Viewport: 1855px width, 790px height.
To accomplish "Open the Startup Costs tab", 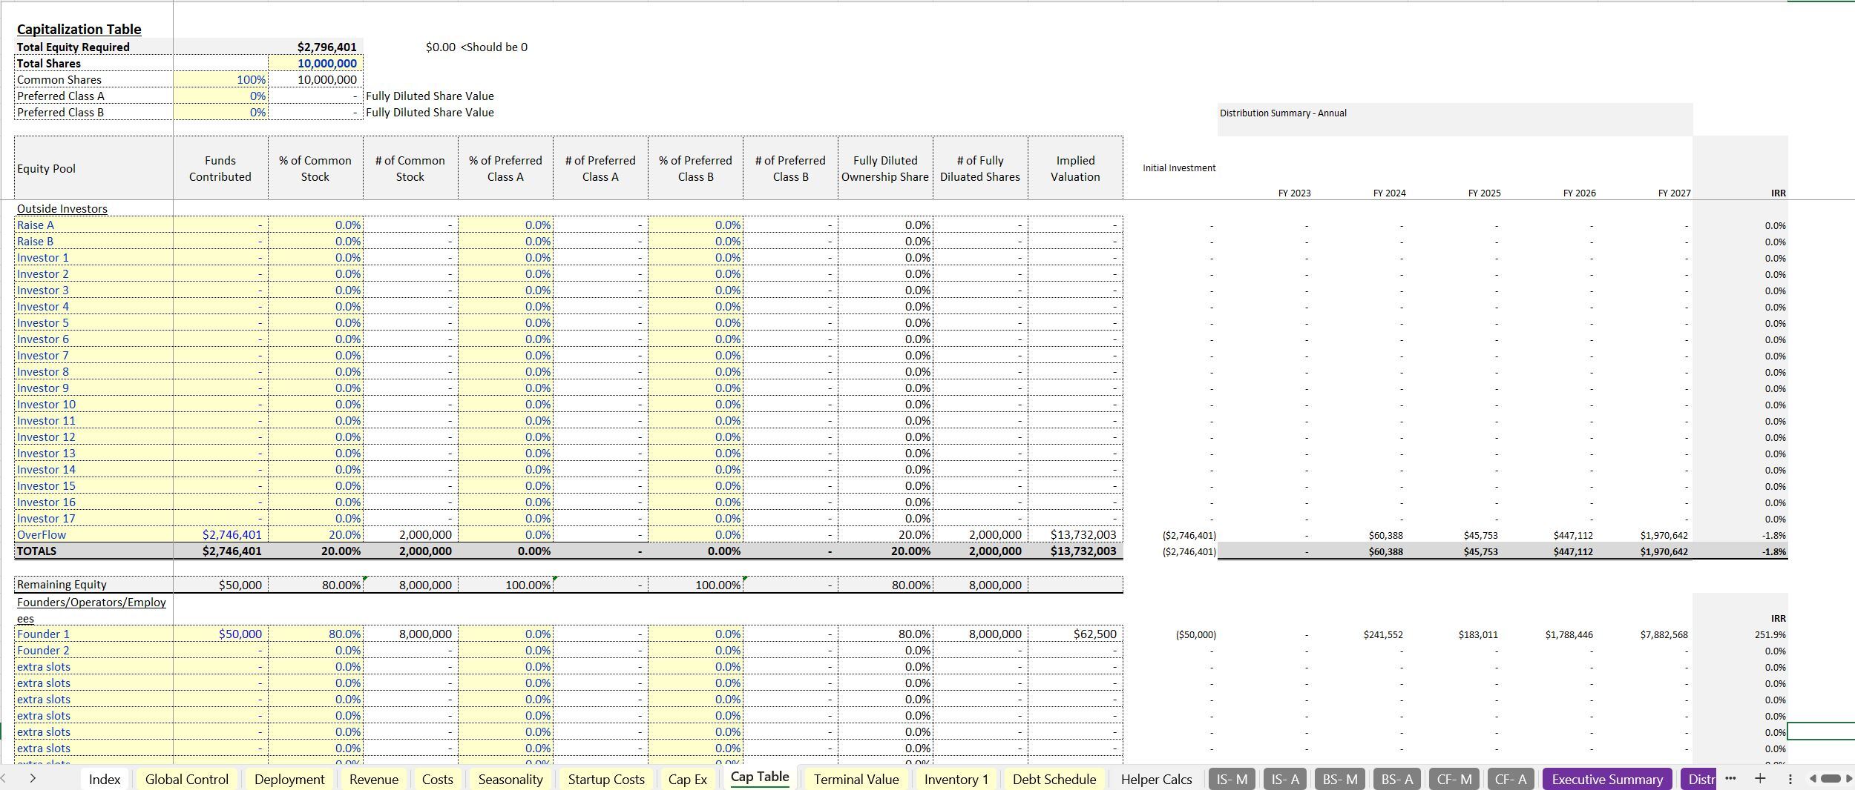I will (x=606, y=779).
